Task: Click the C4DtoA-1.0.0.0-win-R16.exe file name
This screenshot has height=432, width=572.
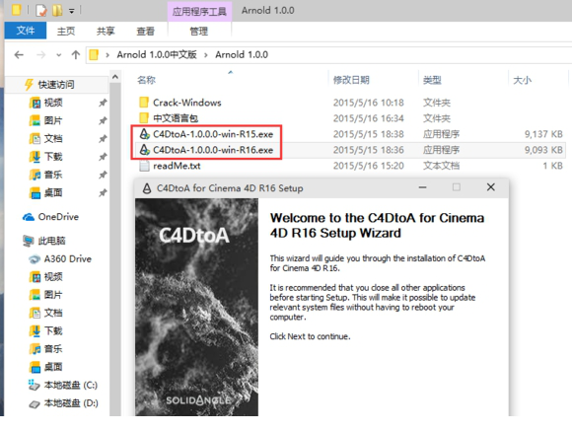Action: (x=213, y=150)
